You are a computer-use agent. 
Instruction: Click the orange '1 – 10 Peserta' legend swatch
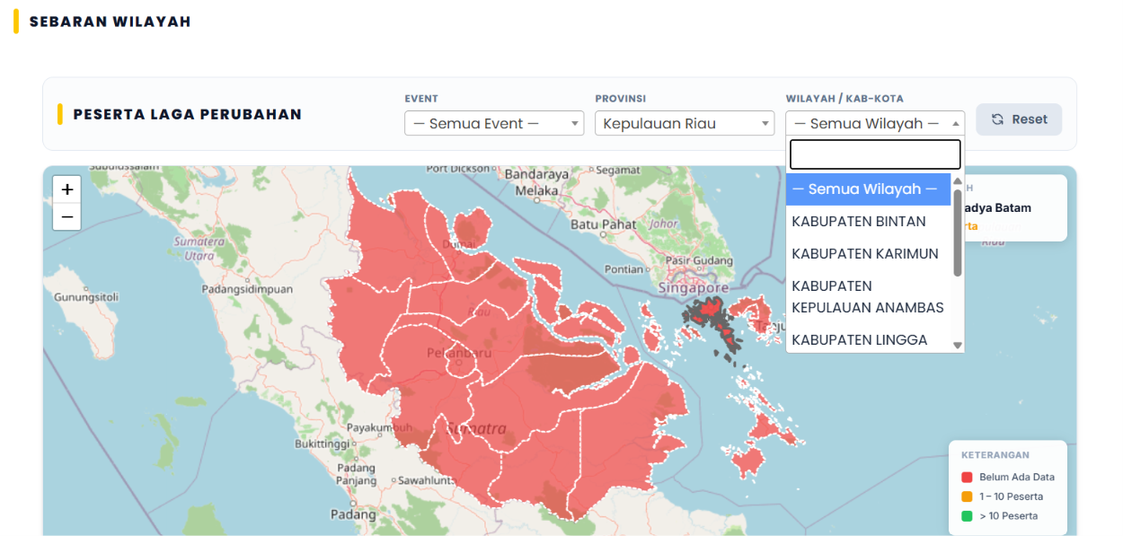[x=968, y=496]
